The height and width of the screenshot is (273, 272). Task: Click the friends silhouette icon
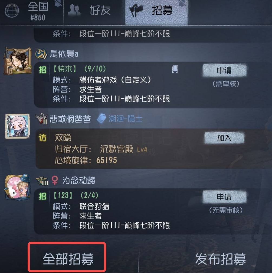pos(74,10)
